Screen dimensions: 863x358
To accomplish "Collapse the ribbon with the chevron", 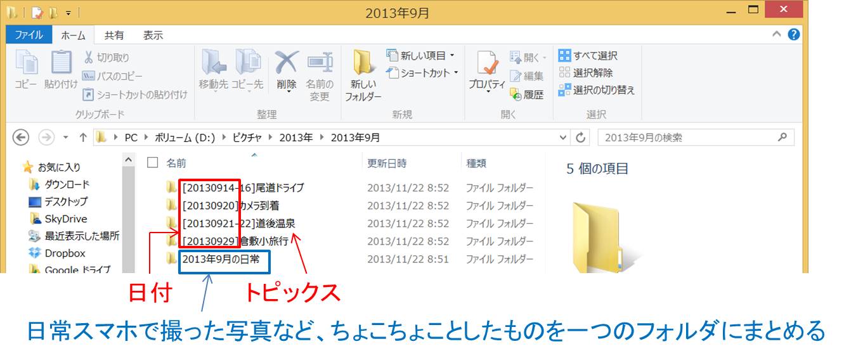I will pyautogui.click(x=777, y=35).
